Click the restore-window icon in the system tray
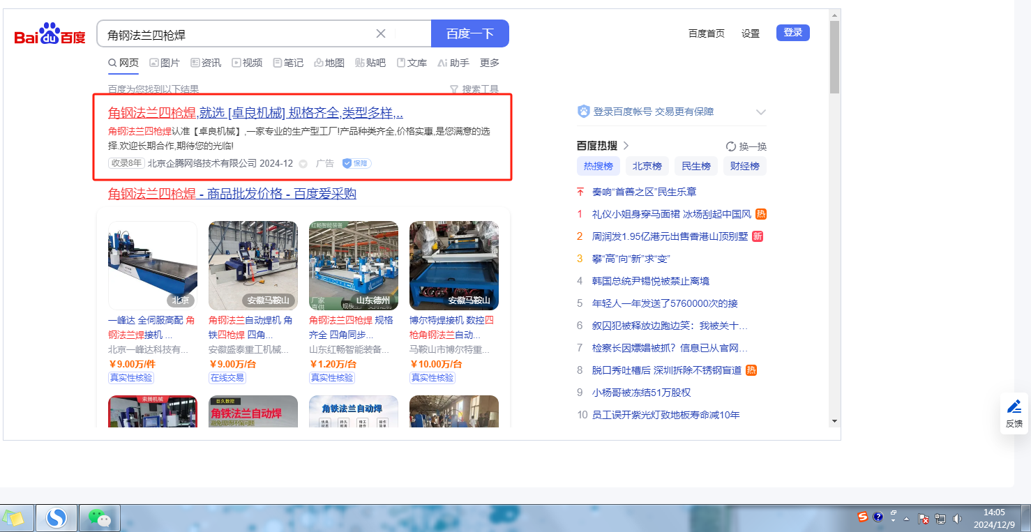The image size is (1031, 532). tap(893, 512)
